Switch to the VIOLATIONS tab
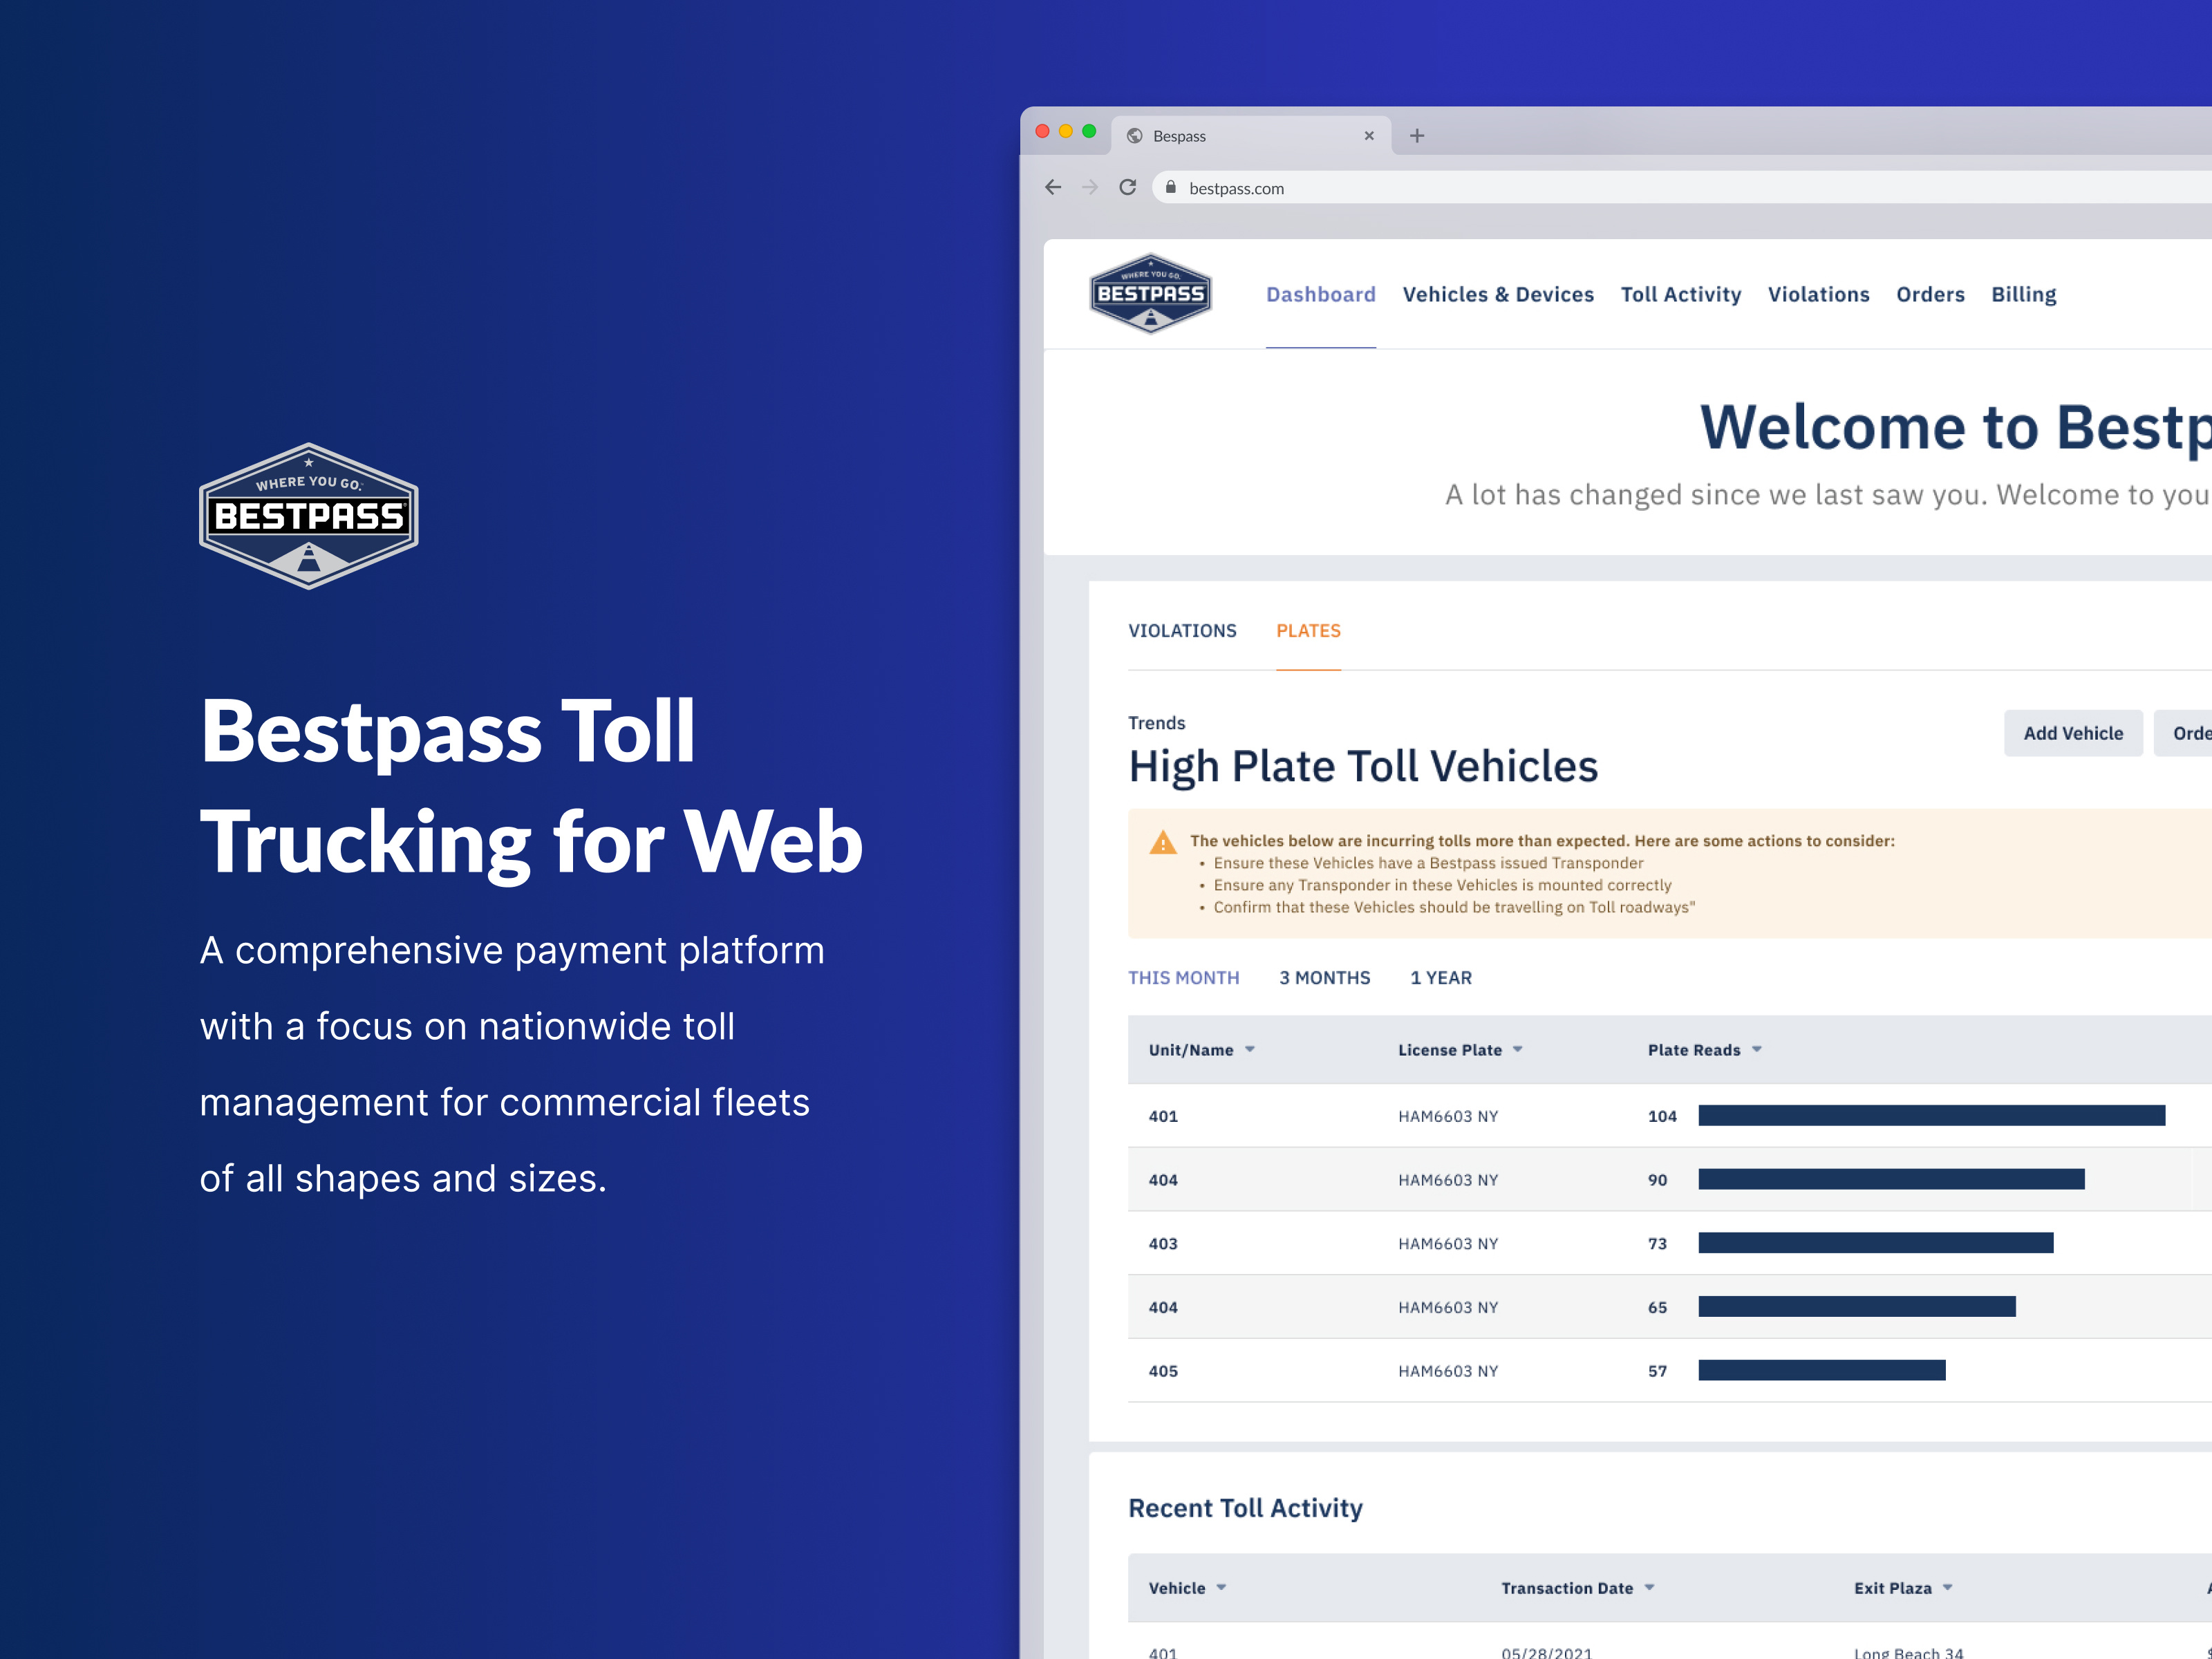 [1183, 630]
